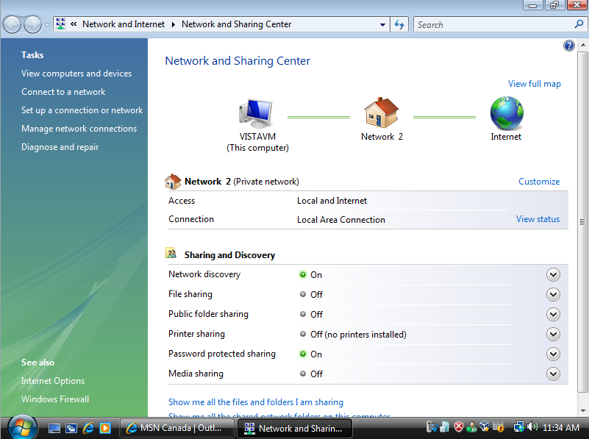Screen dimensions: 589x439
Task: Click the VISTAVM computer icon
Action: 257,115
